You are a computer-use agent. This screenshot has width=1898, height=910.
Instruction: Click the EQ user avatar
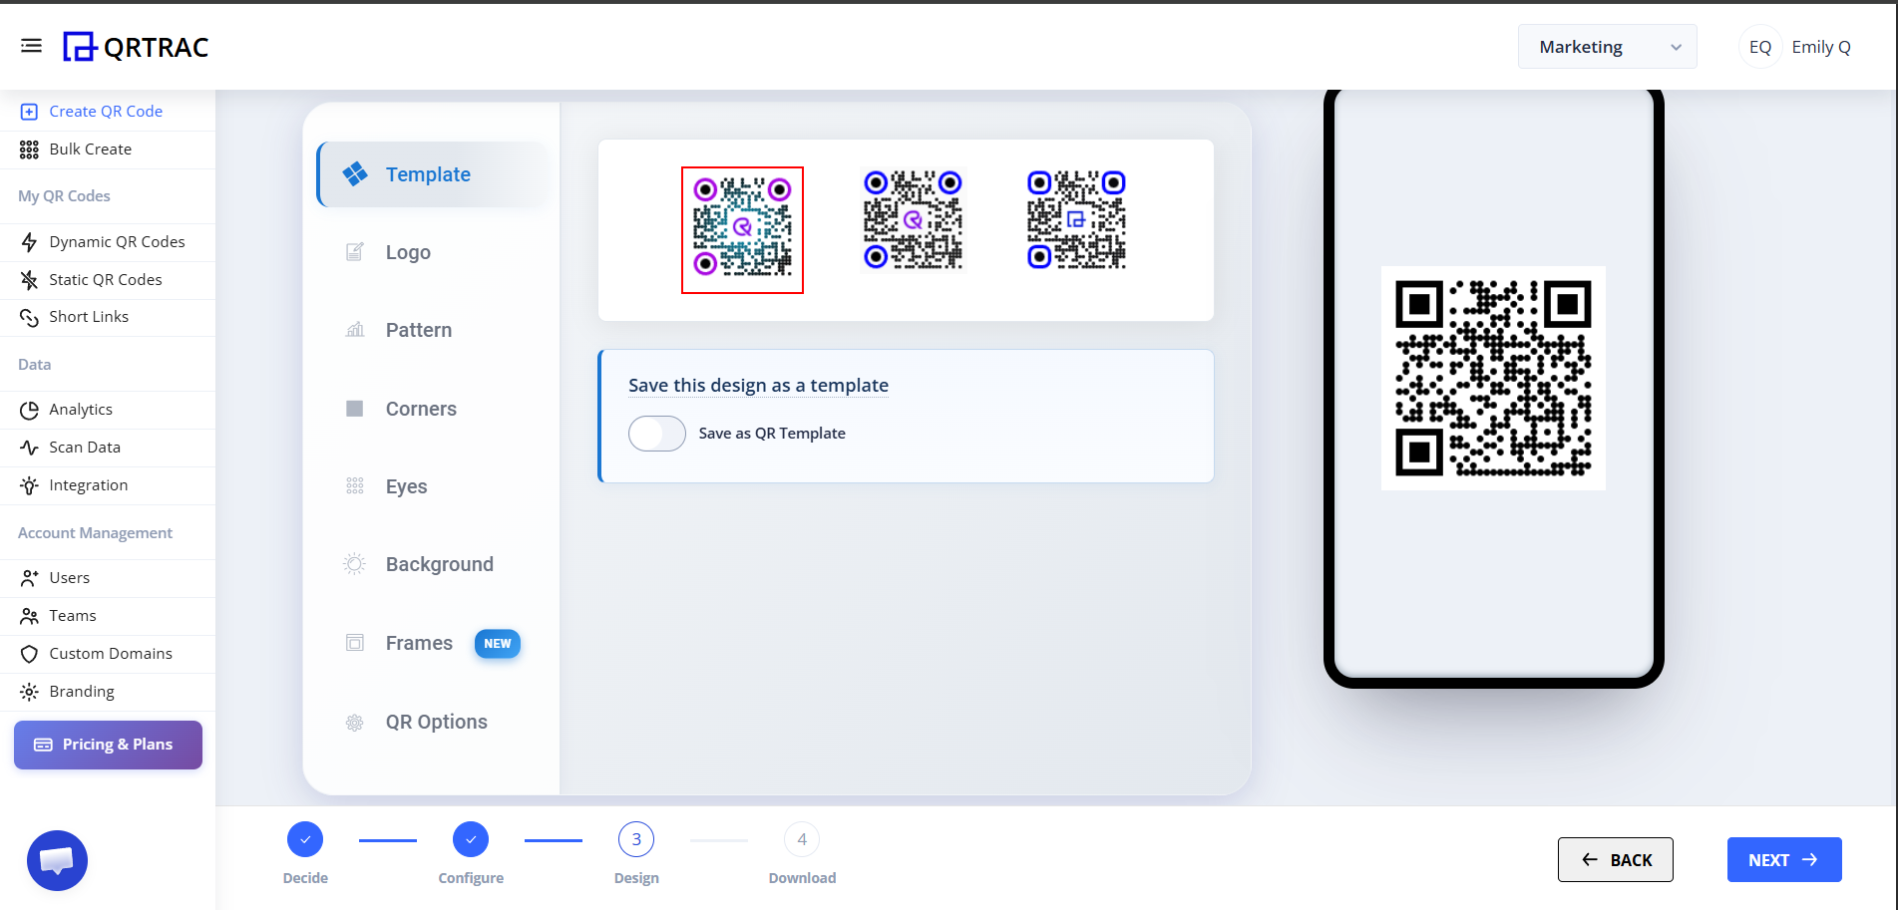point(1760,47)
